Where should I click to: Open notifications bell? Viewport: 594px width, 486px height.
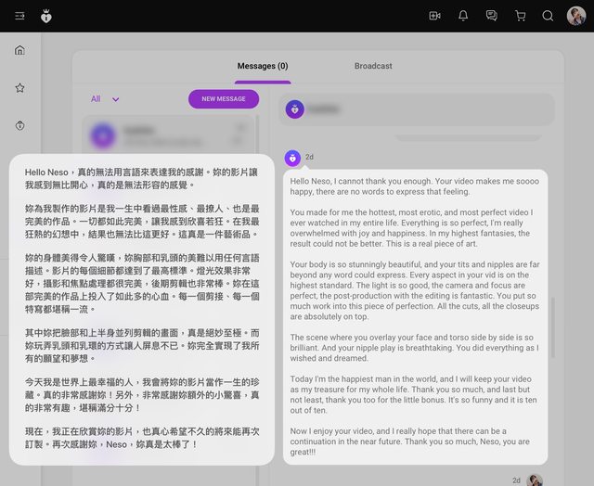click(463, 16)
